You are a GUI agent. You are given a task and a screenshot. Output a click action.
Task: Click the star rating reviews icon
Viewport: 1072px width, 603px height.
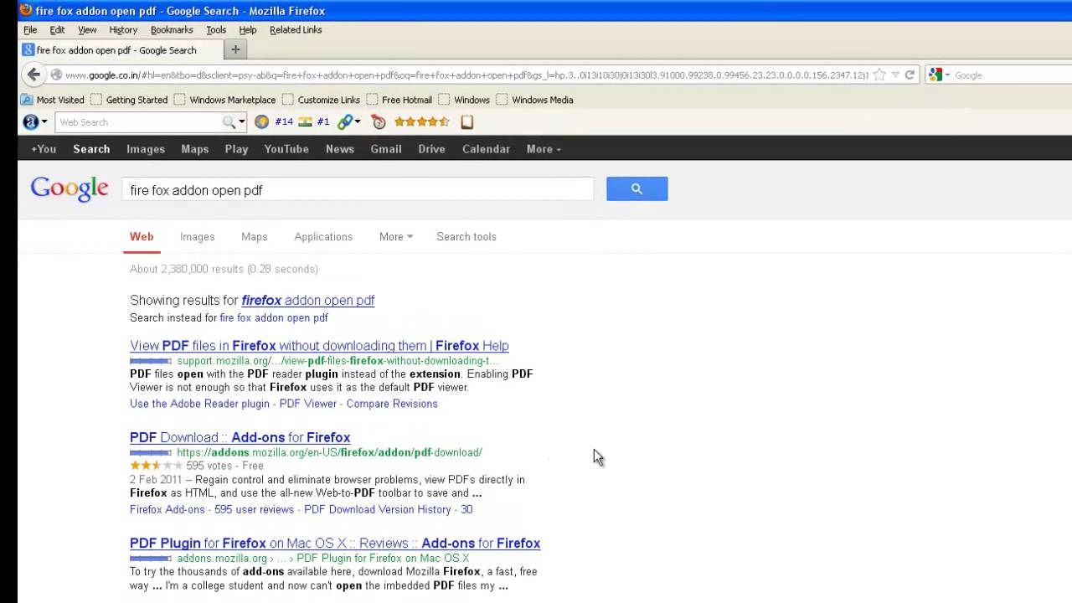422,122
